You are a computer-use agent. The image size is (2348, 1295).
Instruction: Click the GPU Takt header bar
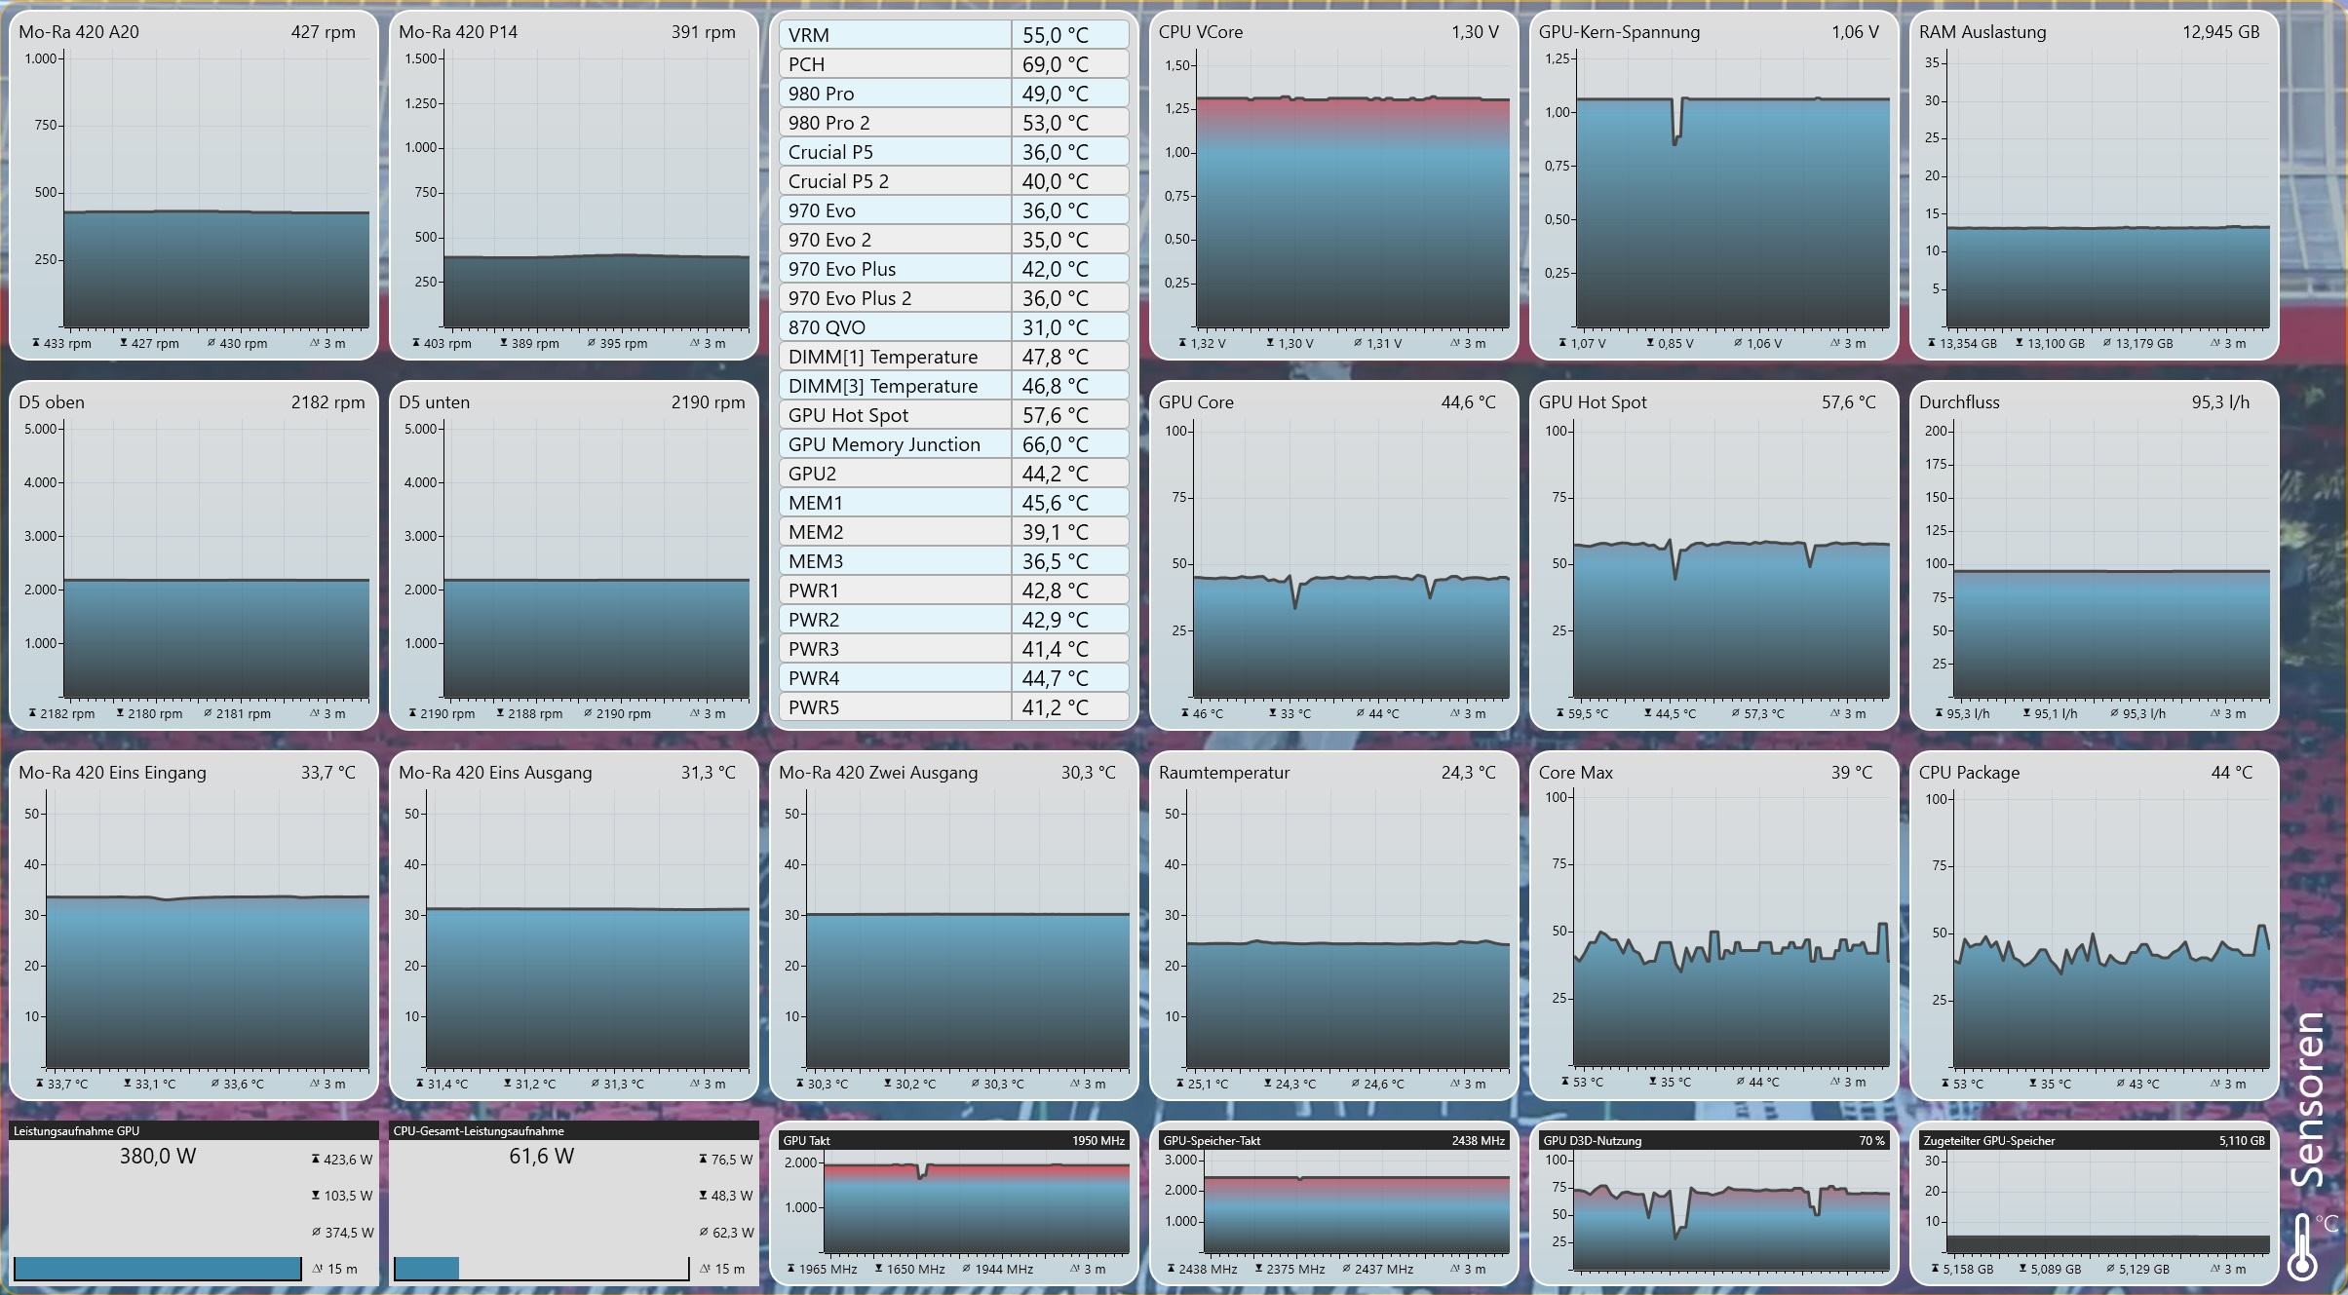[952, 1140]
